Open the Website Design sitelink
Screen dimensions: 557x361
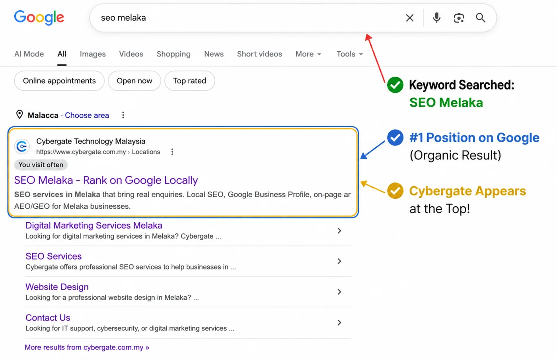(x=57, y=287)
